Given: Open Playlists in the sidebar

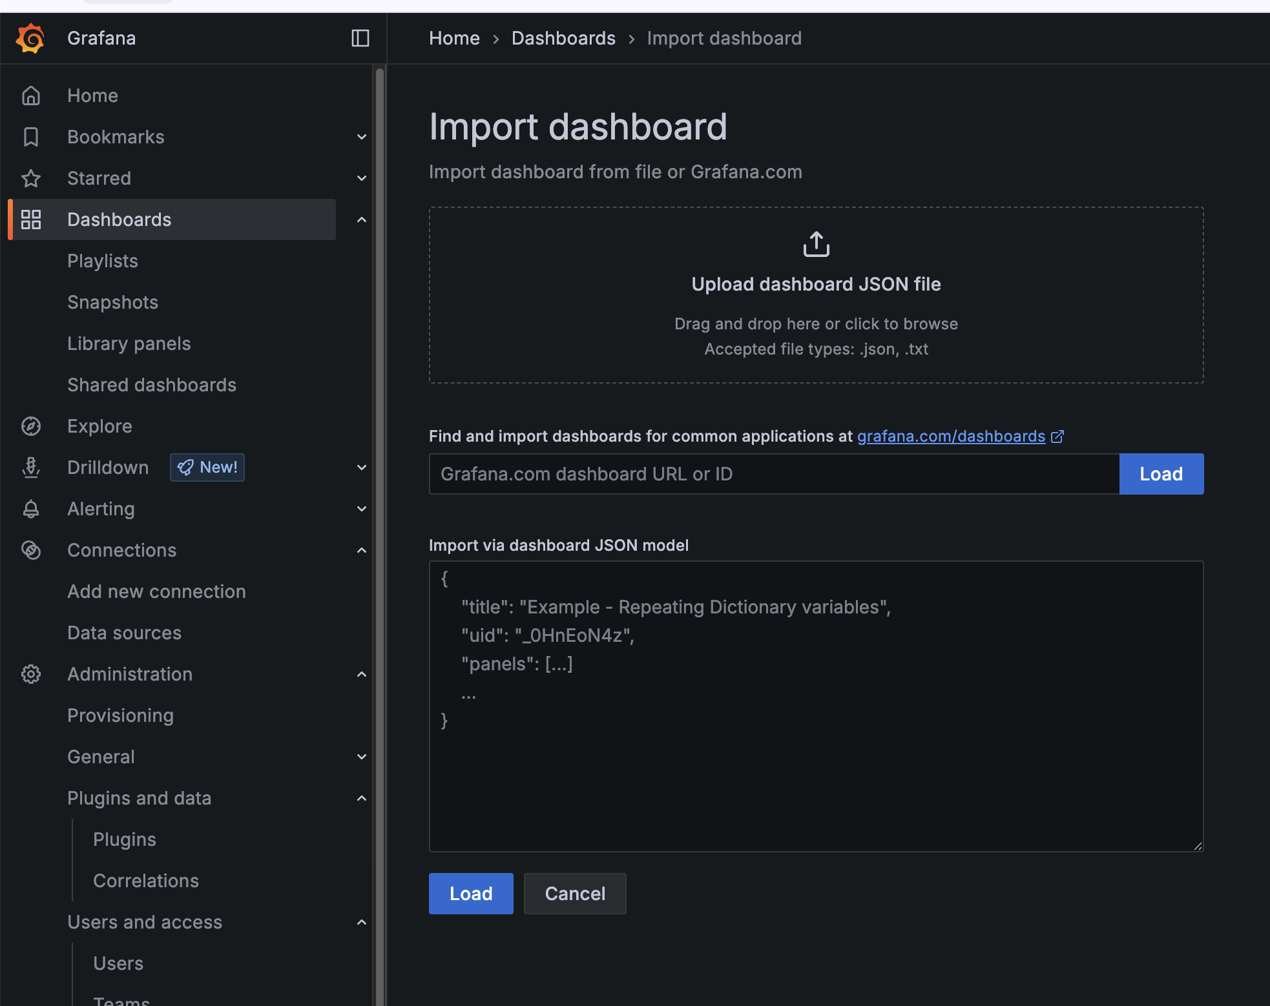Looking at the screenshot, I should 103,261.
